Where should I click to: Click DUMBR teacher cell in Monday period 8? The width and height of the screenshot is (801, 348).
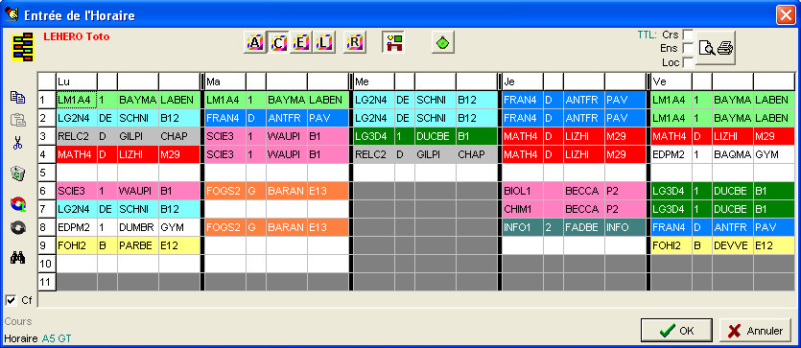(138, 227)
